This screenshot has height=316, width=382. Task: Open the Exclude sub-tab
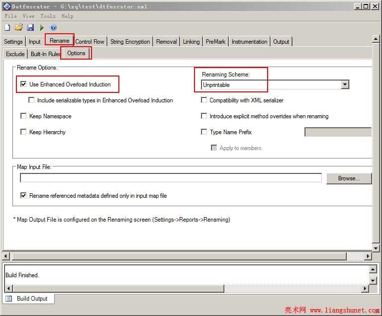pyautogui.click(x=15, y=54)
